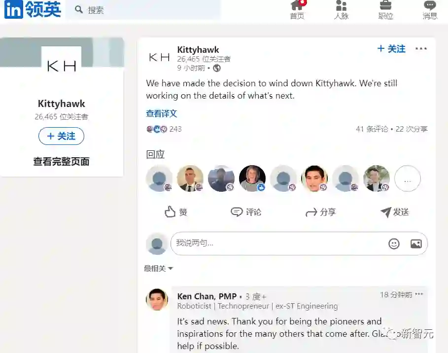Click the 查看译文 translation link

coord(162,113)
